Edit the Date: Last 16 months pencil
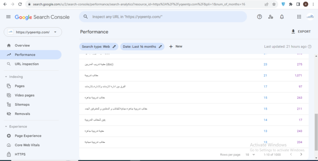This screenshot has width=318, height=161. (x=160, y=47)
